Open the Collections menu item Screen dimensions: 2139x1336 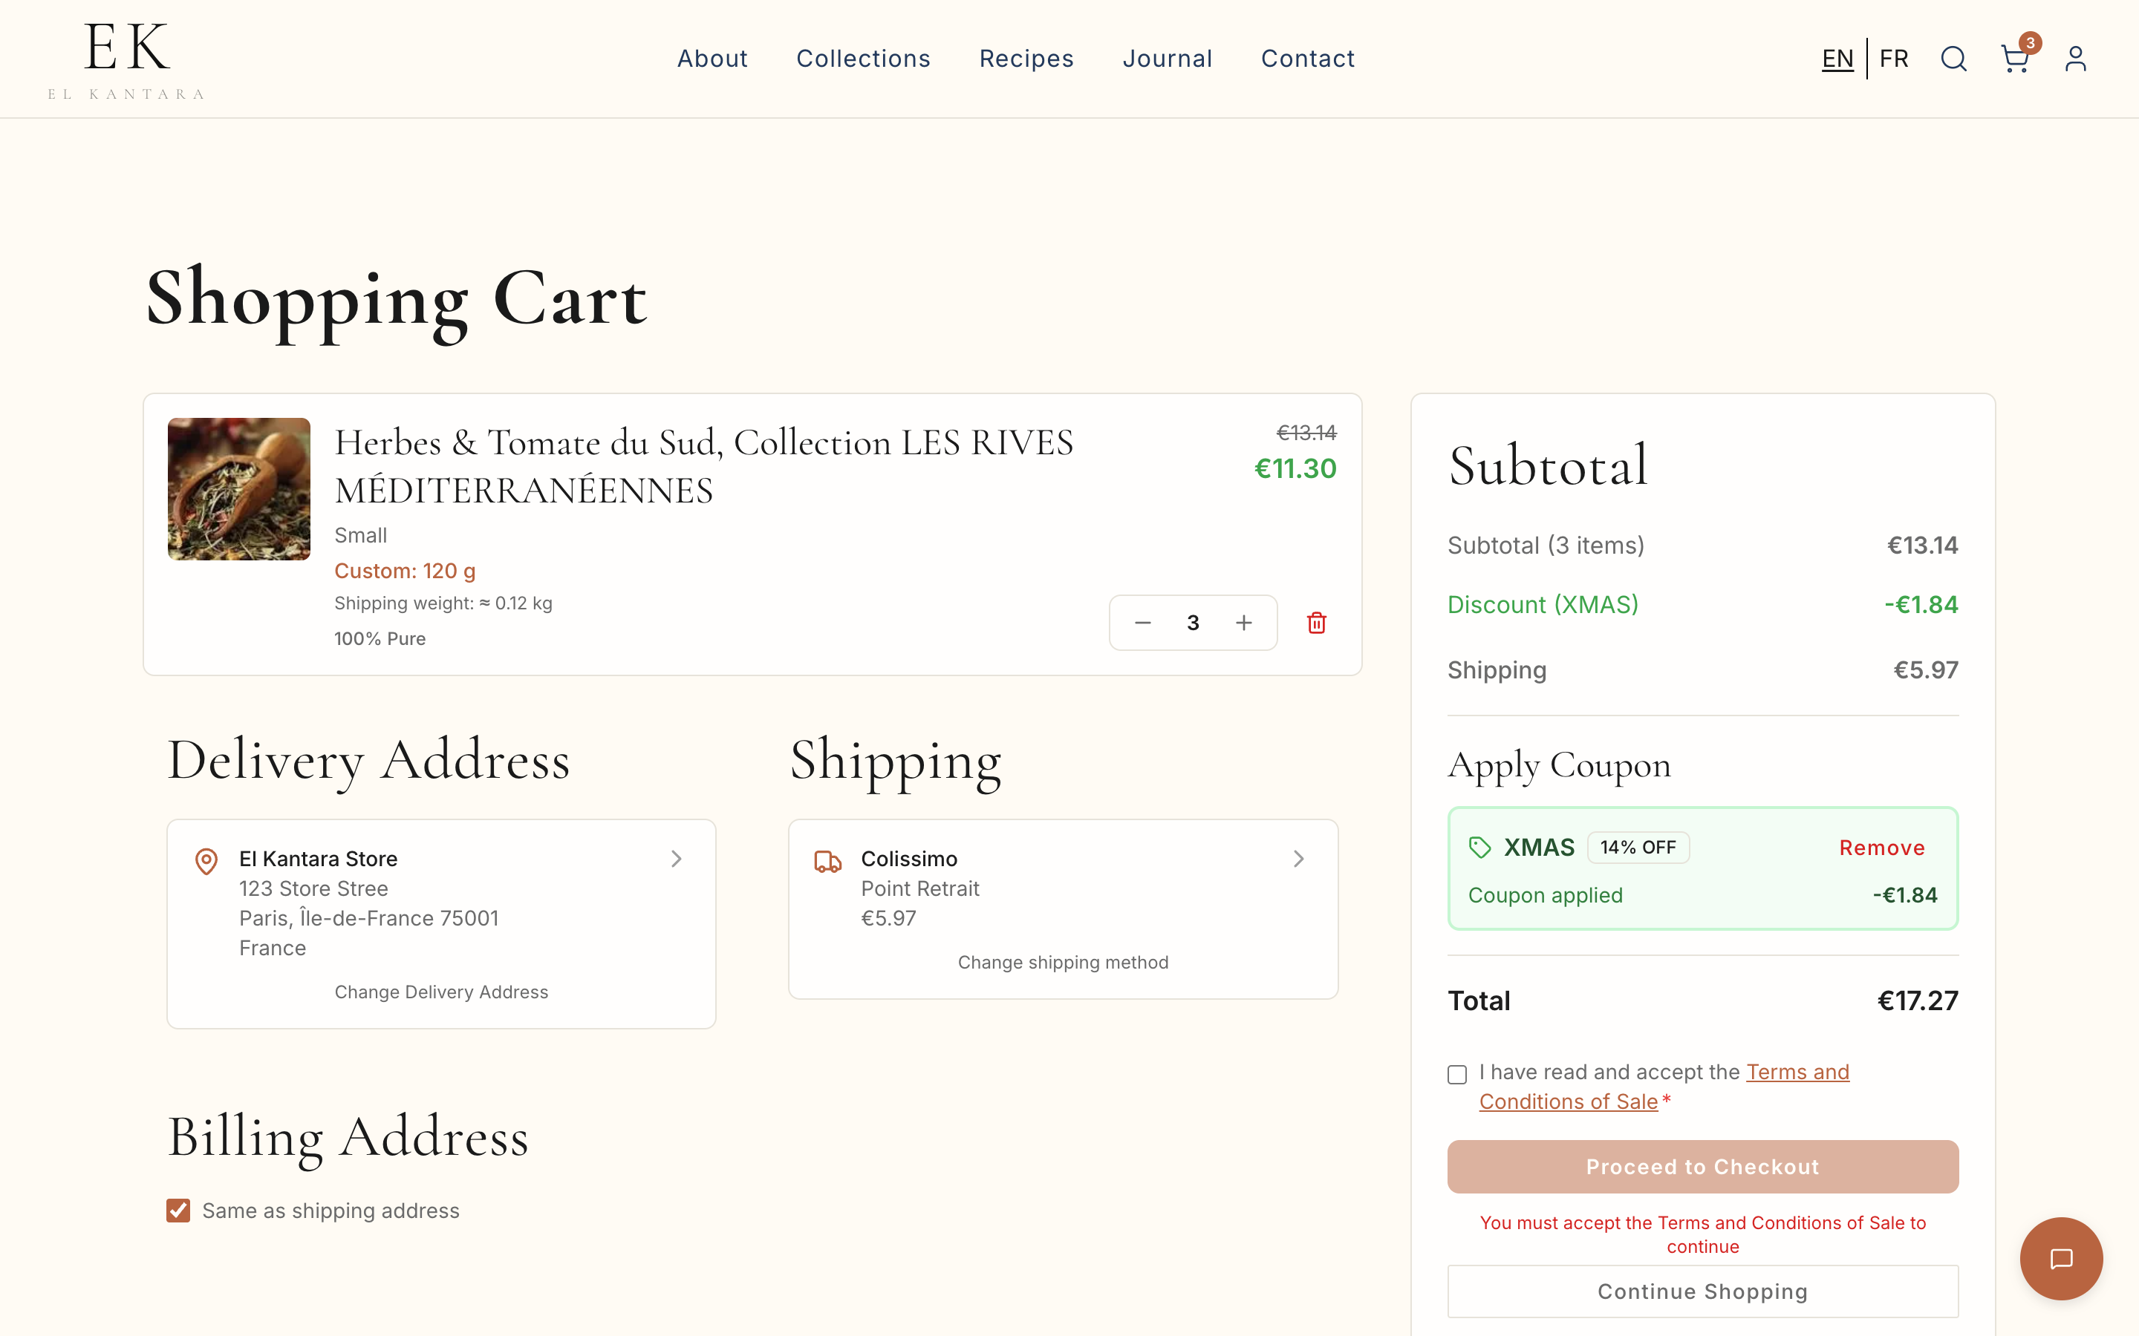click(864, 59)
